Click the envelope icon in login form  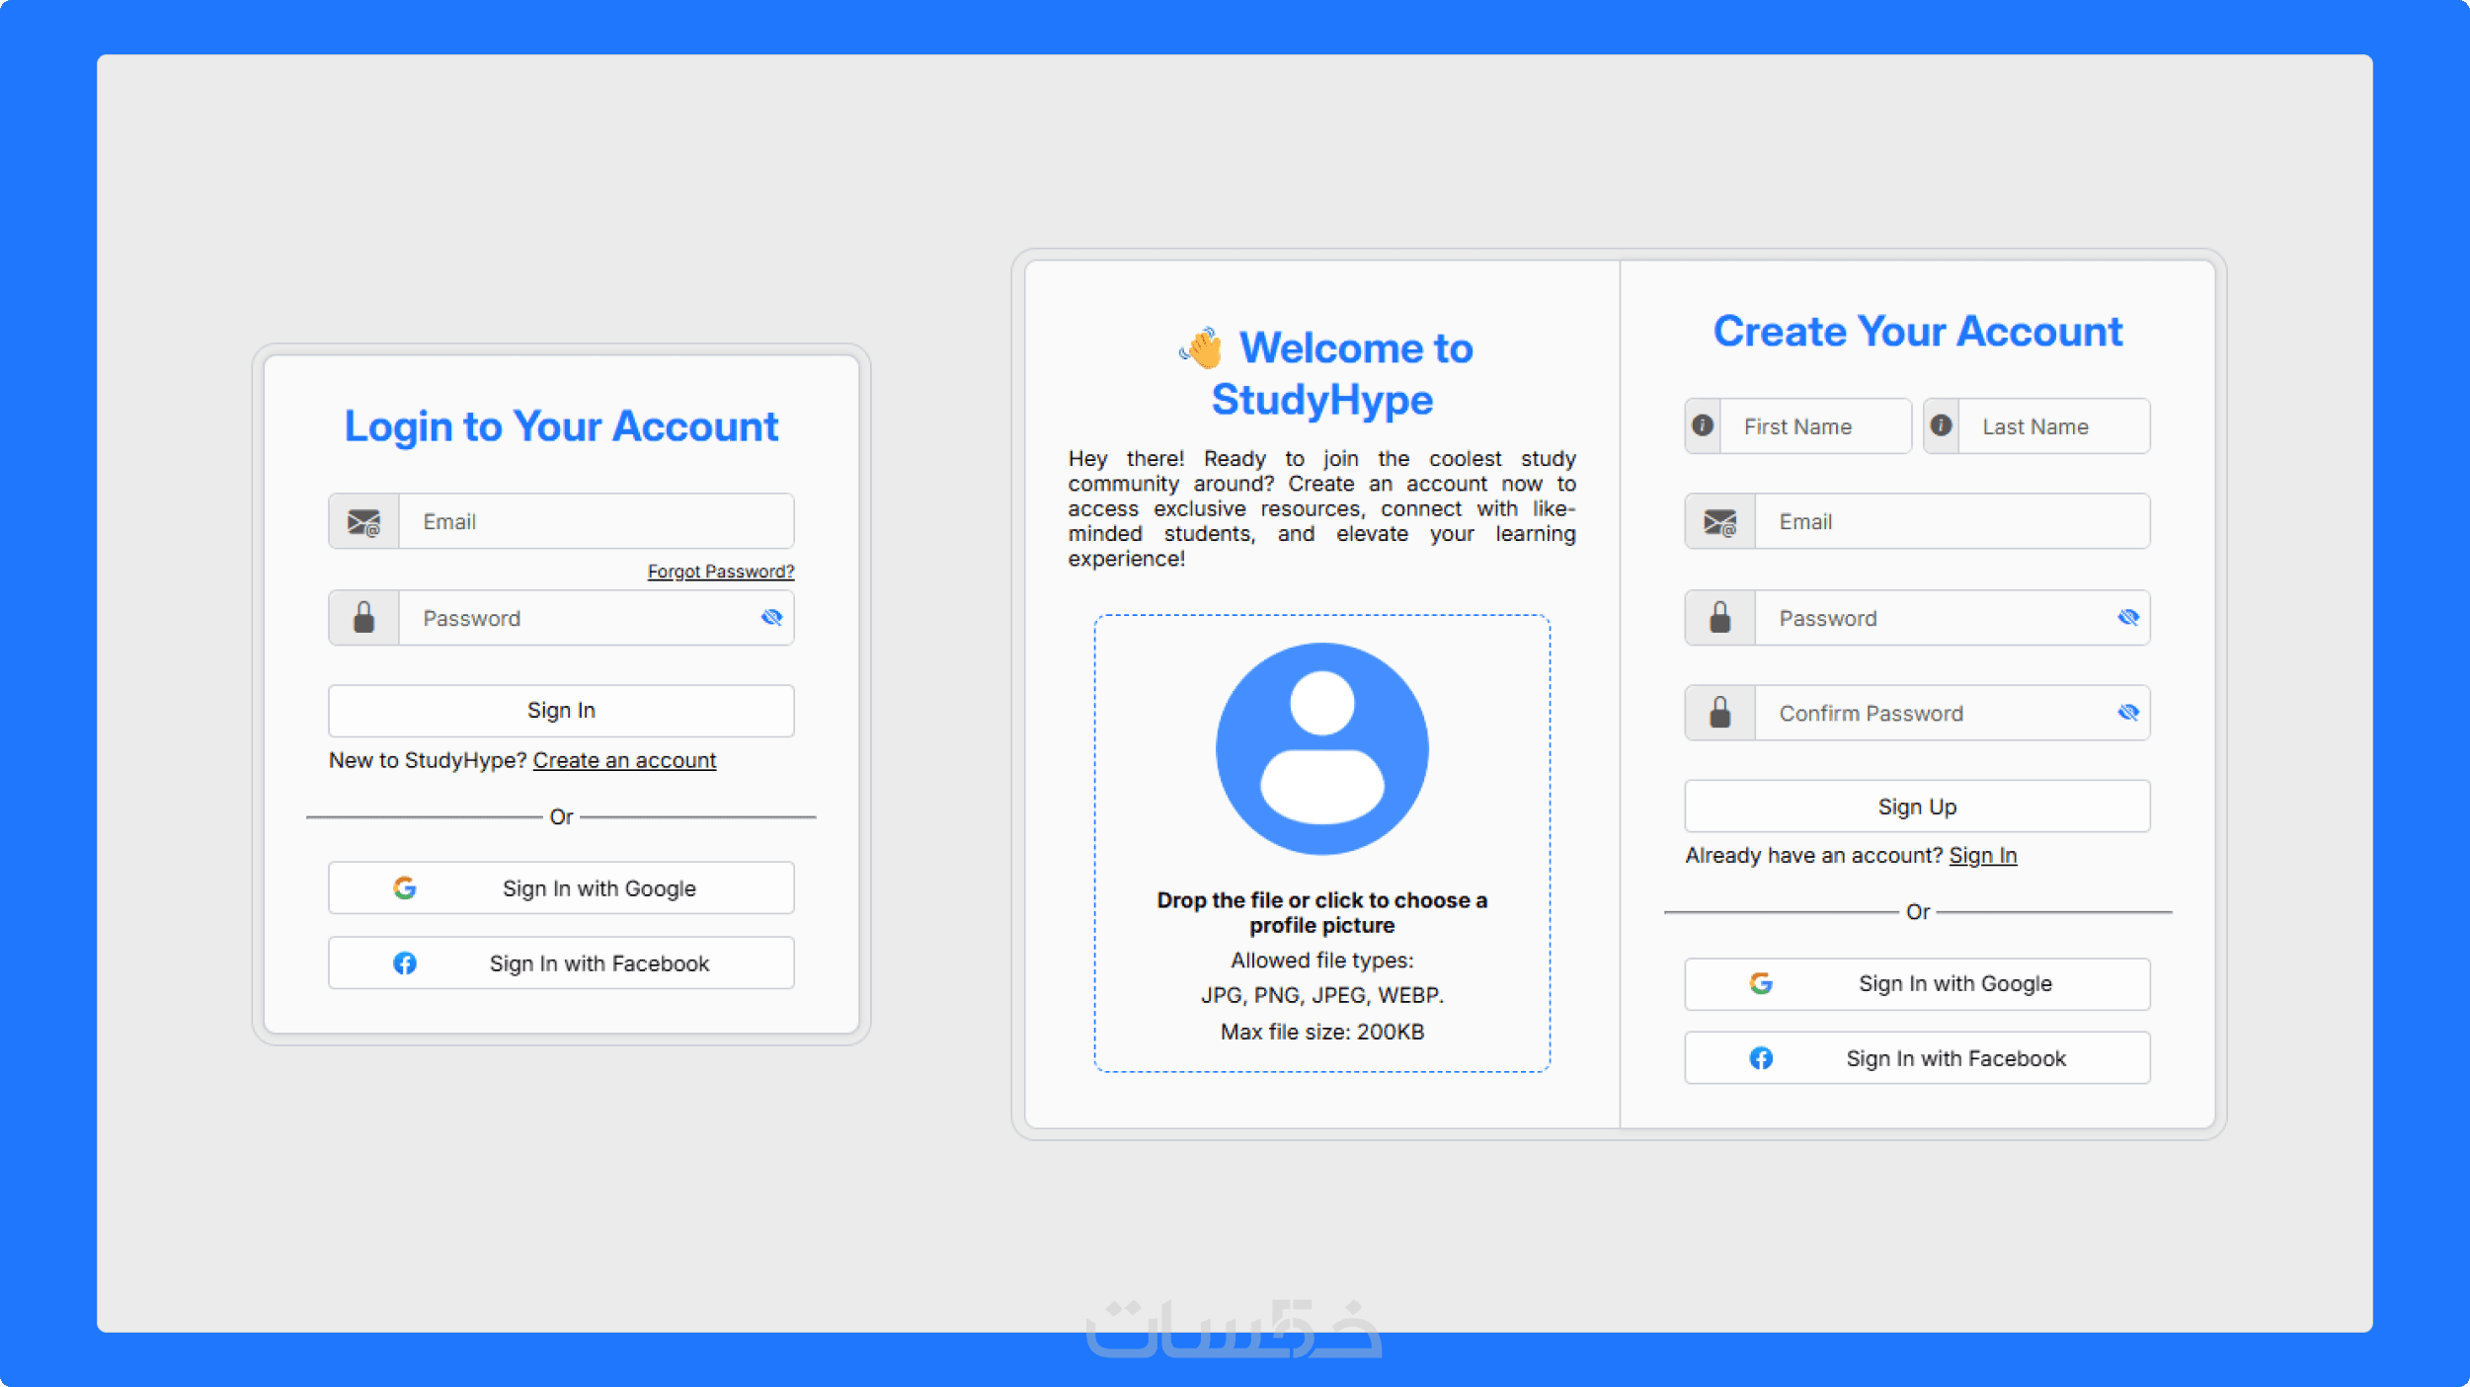point(363,521)
